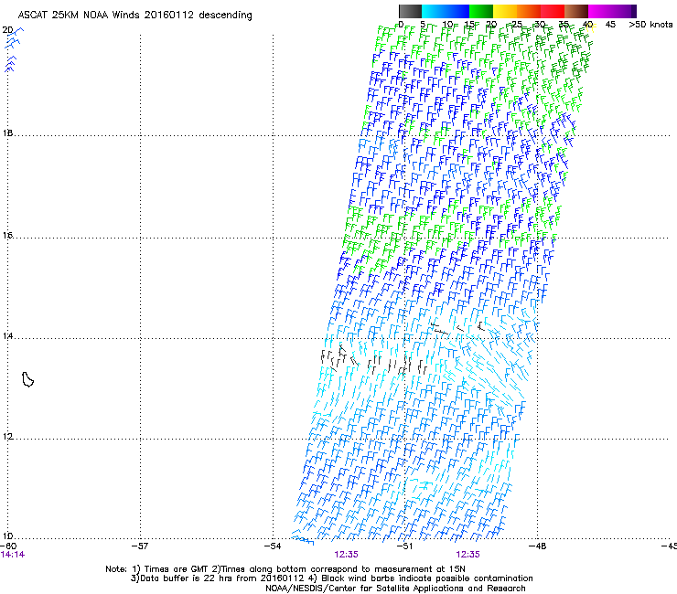Click the longitude label '-57'
Screen dimensions: 677x594
click(x=139, y=546)
